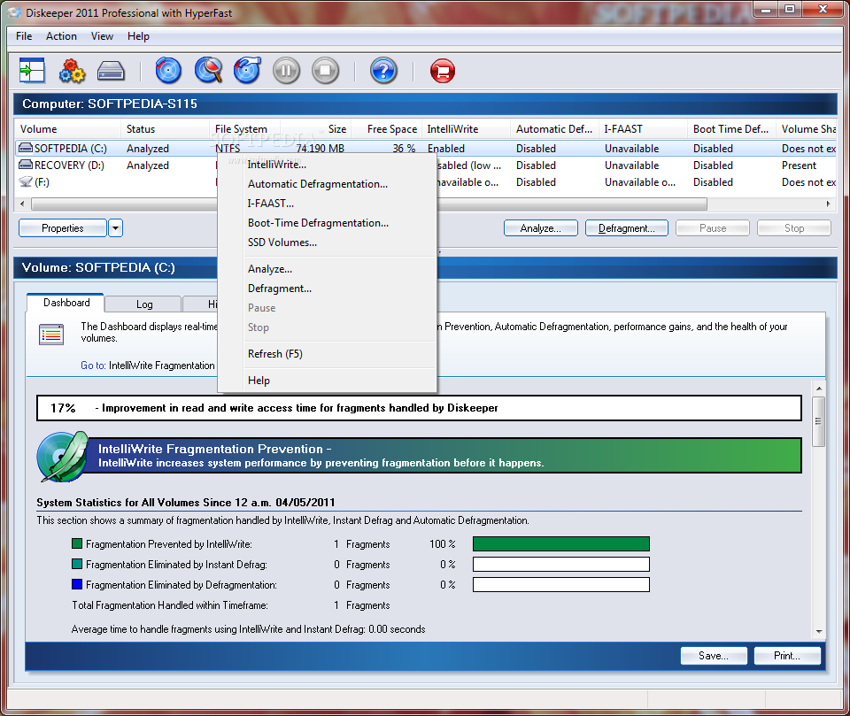Click Help at the bottom of the context menu
The width and height of the screenshot is (850, 716).
(x=327, y=381)
